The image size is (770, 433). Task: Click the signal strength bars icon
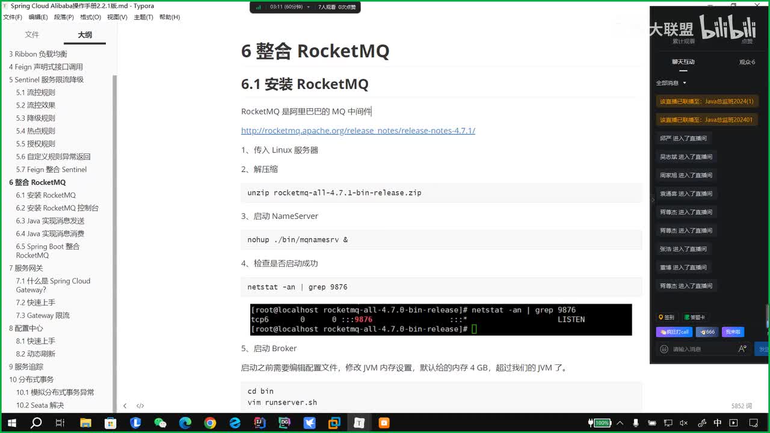(259, 7)
